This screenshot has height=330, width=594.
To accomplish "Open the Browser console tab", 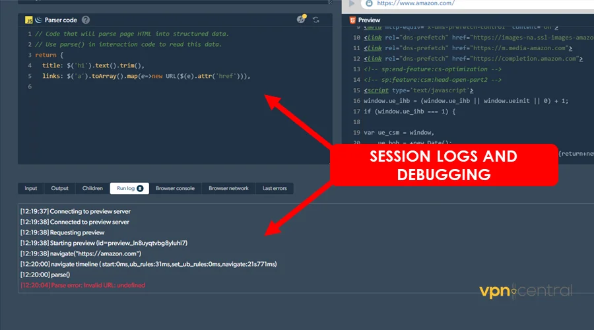I will 175,188.
